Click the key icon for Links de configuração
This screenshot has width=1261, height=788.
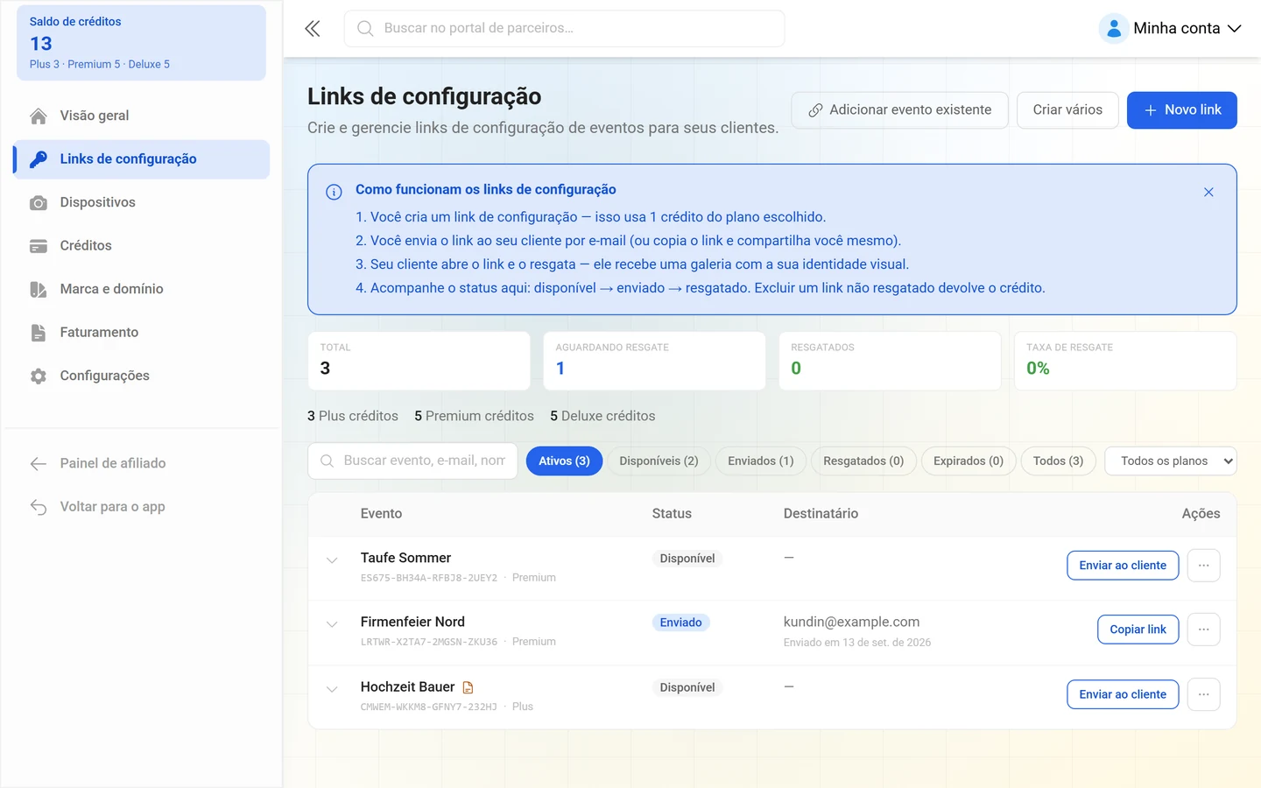[39, 159]
